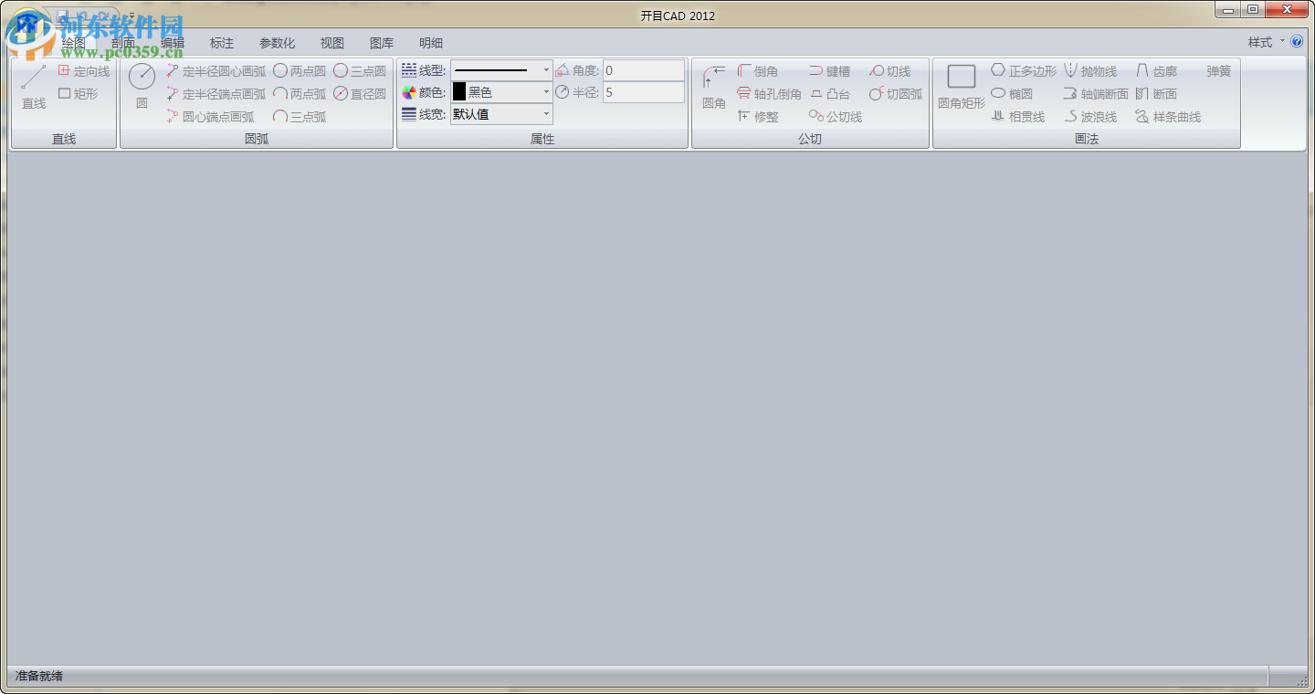This screenshot has width=1315, height=694.
Task: Open the application logo menu button
Action: click(x=26, y=26)
